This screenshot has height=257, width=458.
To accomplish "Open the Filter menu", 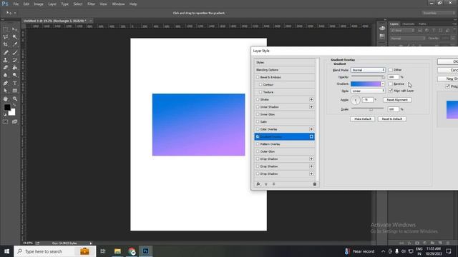I will pyautogui.click(x=91, y=4).
